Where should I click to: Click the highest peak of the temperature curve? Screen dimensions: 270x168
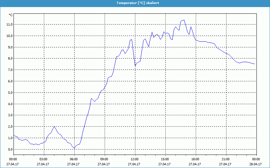(184, 20)
